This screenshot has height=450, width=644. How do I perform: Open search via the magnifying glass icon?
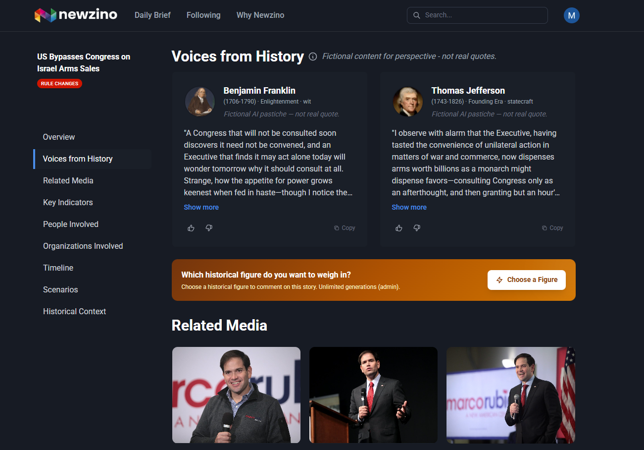417,15
